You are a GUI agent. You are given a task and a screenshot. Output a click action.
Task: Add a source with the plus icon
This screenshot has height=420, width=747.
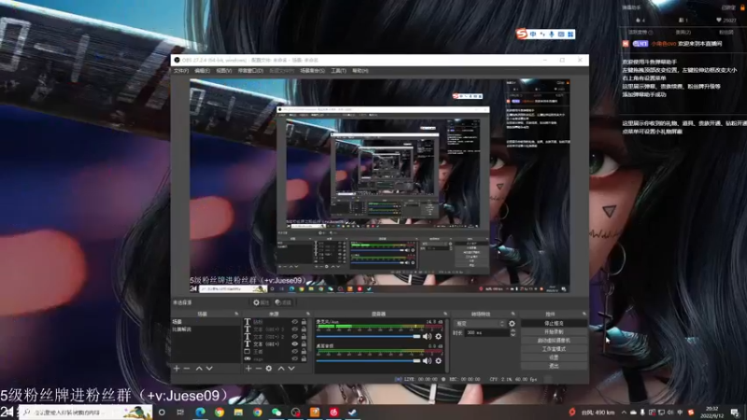click(248, 369)
